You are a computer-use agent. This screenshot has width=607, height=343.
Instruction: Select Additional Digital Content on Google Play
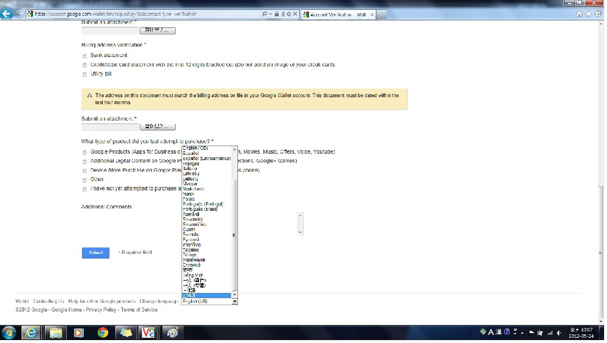84,161
